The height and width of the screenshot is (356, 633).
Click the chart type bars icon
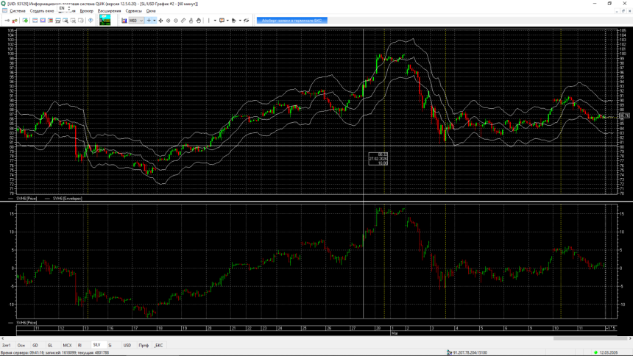(x=124, y=21)
